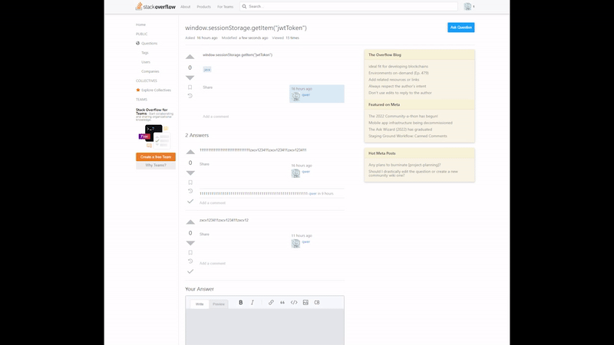
Task: Click the search magnifier icon
Action: (244, 6)
